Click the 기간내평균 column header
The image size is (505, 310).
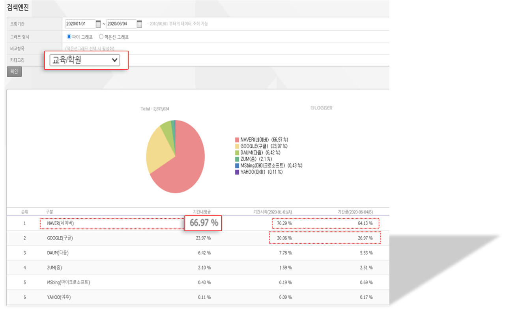tap(202, 212)
